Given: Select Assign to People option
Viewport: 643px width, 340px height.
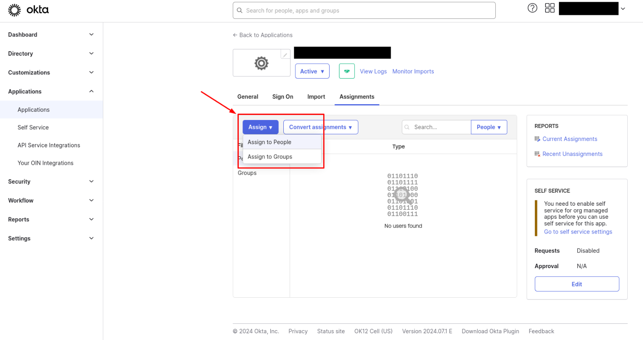Looking at the screenshot, I should (x=269, y=142).
